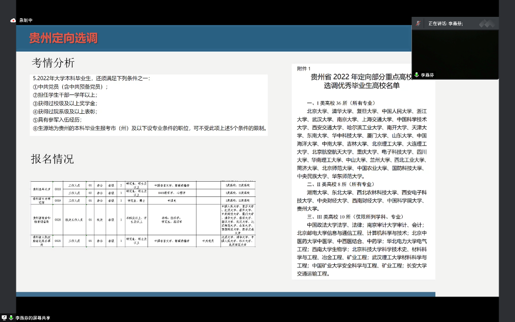Click heading 三、III 类高校 10 所
The image size is (515, 322).
tap(355, 217)
